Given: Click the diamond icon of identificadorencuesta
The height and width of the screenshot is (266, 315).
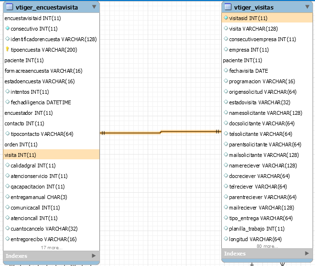Looking at the screenshot, I should (8, 39).
